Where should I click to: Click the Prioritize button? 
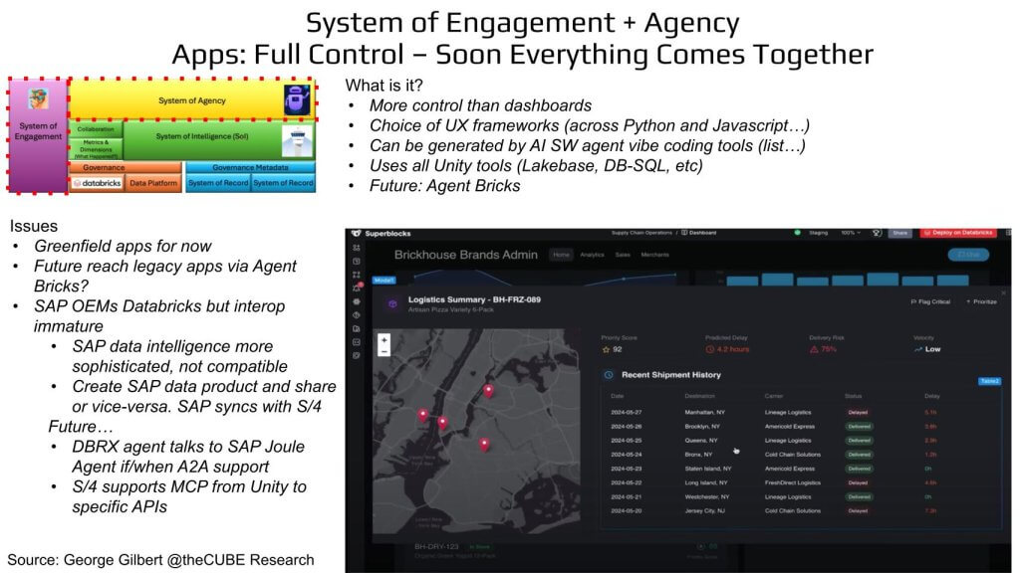coord(981,301)
